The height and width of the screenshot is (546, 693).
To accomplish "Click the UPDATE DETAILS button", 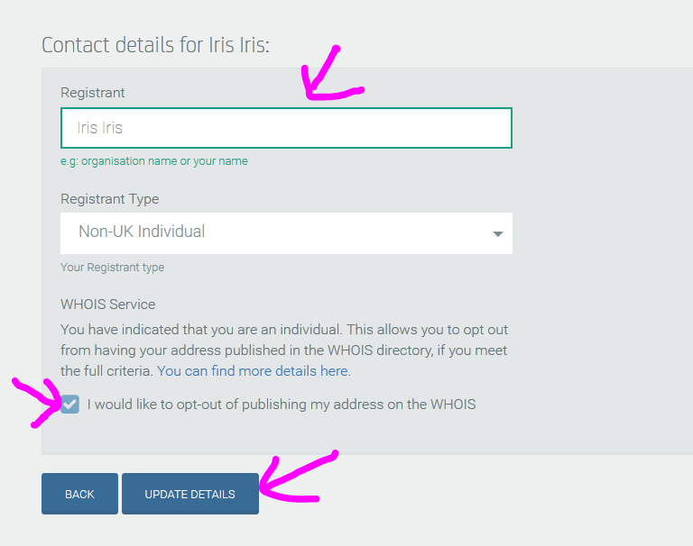I will [190, 494].
